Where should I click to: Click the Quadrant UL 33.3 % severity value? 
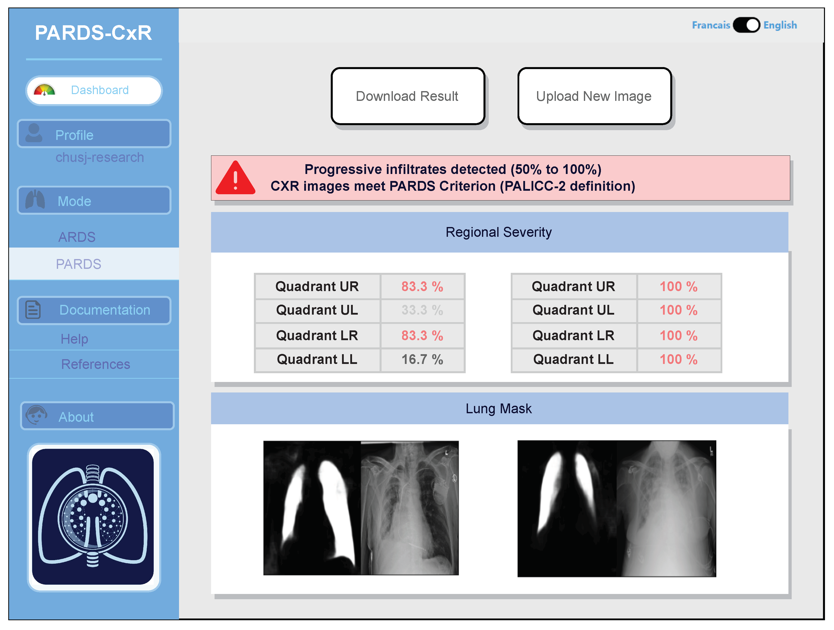tap(423, 310)
